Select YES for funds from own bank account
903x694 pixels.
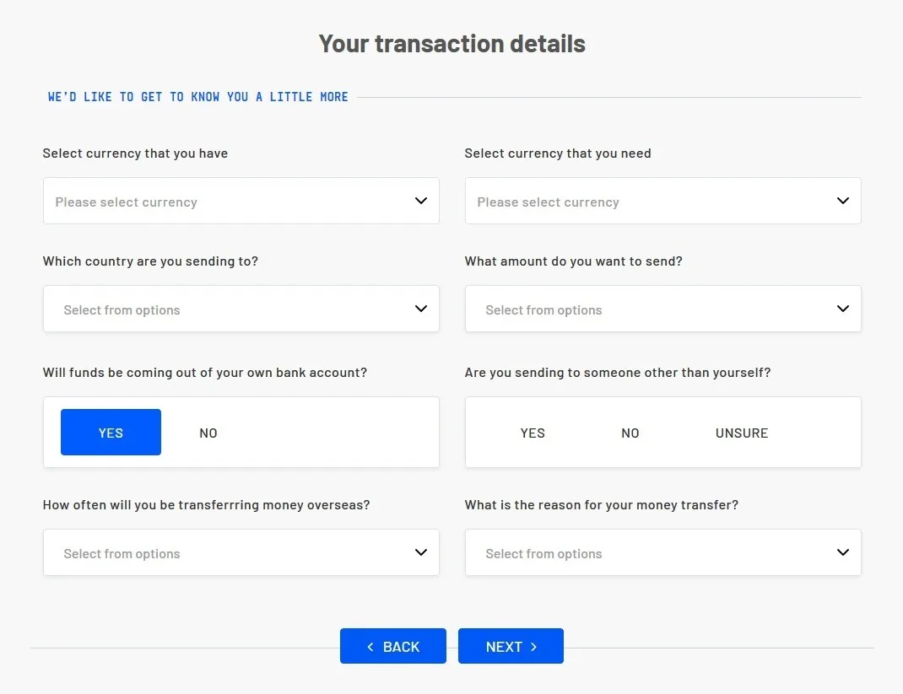click(x=111, y=433)
